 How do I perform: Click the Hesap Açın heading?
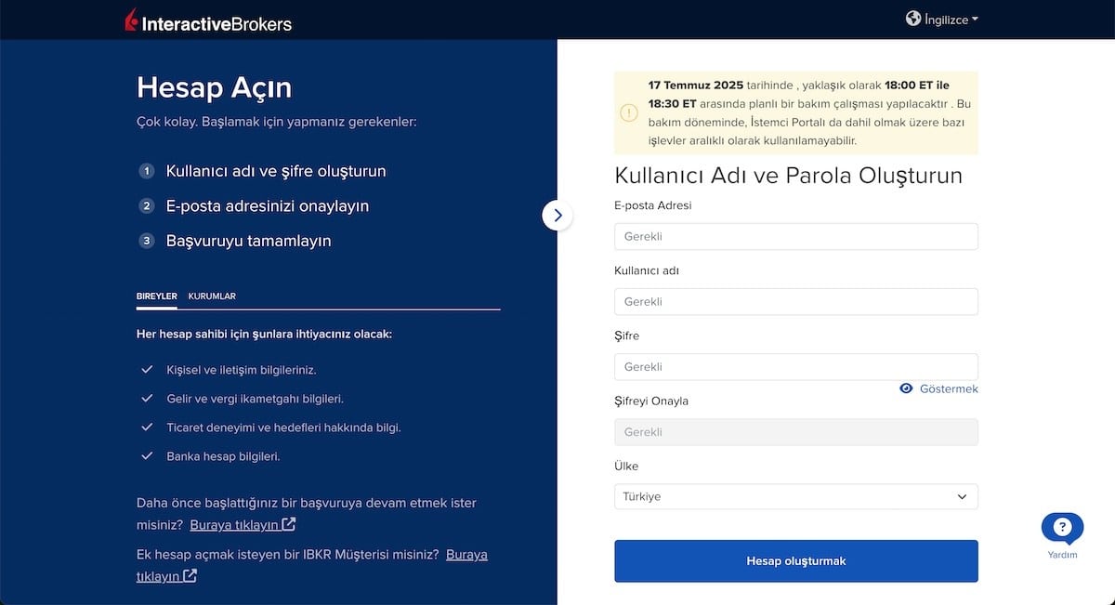pos(214,87)
